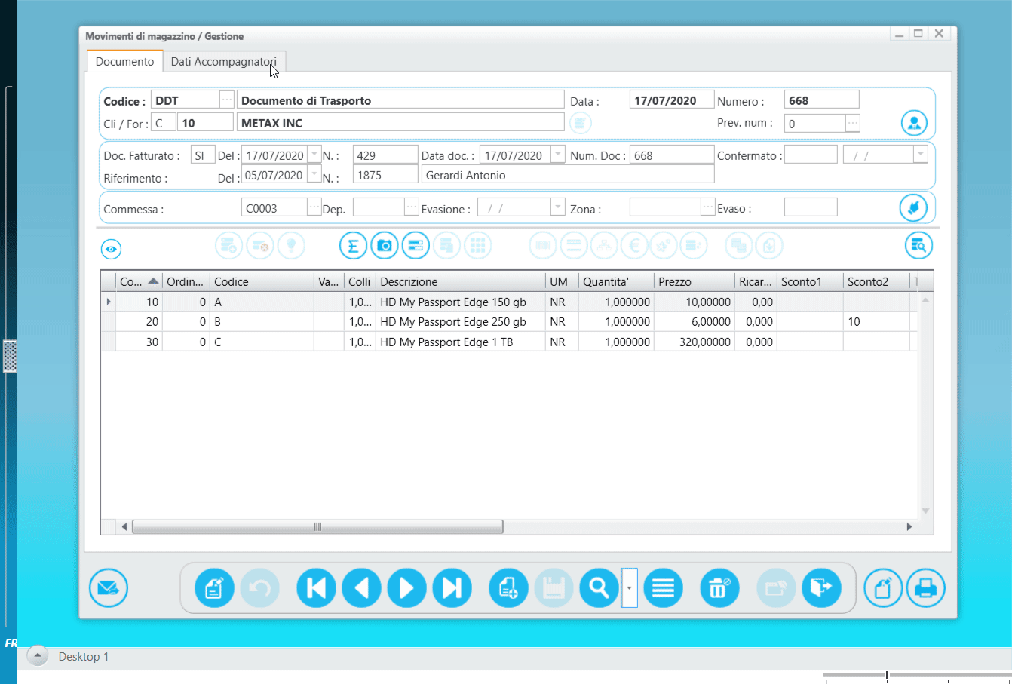Click the horizontal scrollbar of the grid
1012x684 pixels.
tap(317, 527)
